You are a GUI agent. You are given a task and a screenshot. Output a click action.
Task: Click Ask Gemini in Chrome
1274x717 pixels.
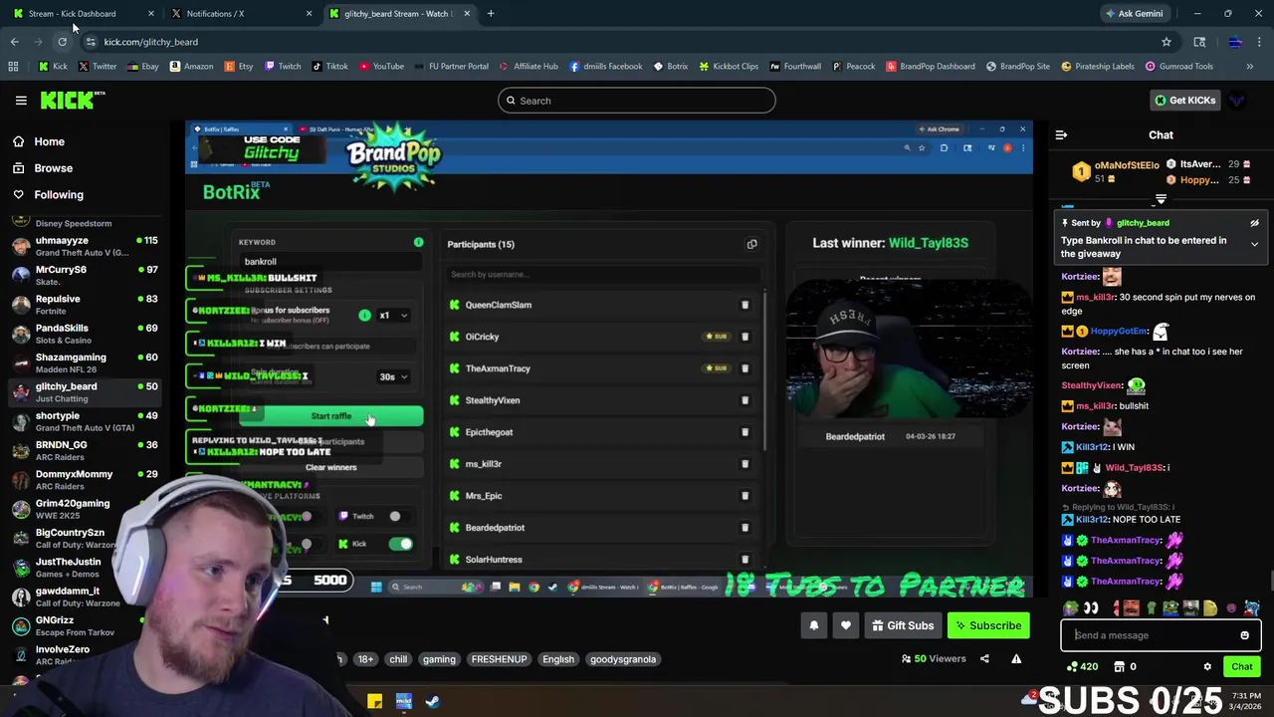click(x=1133, y=13)
